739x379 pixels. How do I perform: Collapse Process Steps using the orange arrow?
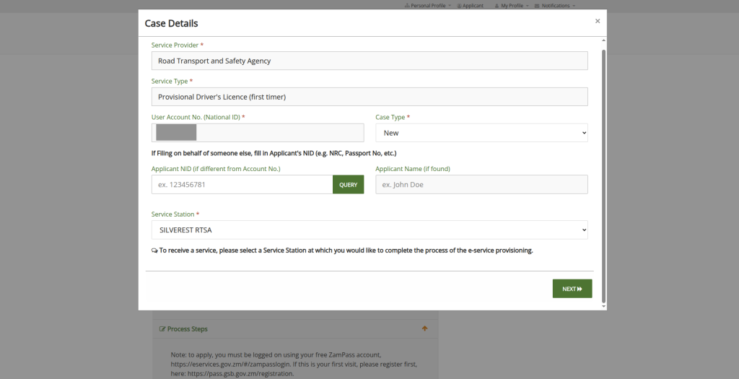click(425, 328)
